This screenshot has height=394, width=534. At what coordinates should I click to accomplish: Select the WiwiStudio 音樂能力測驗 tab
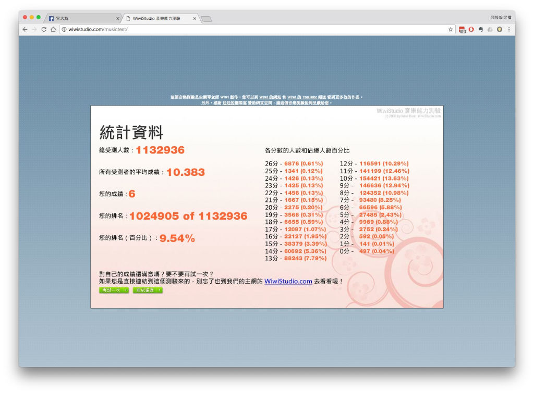(x=161, y=18)
